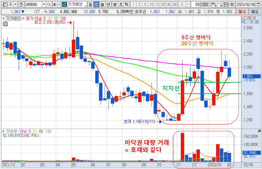Image resolution: width=262 pixels, height=169 pixels.
Task: Expand the speaker options dropdown arrow
Action: pyautogui.click(x=59, y=4)
